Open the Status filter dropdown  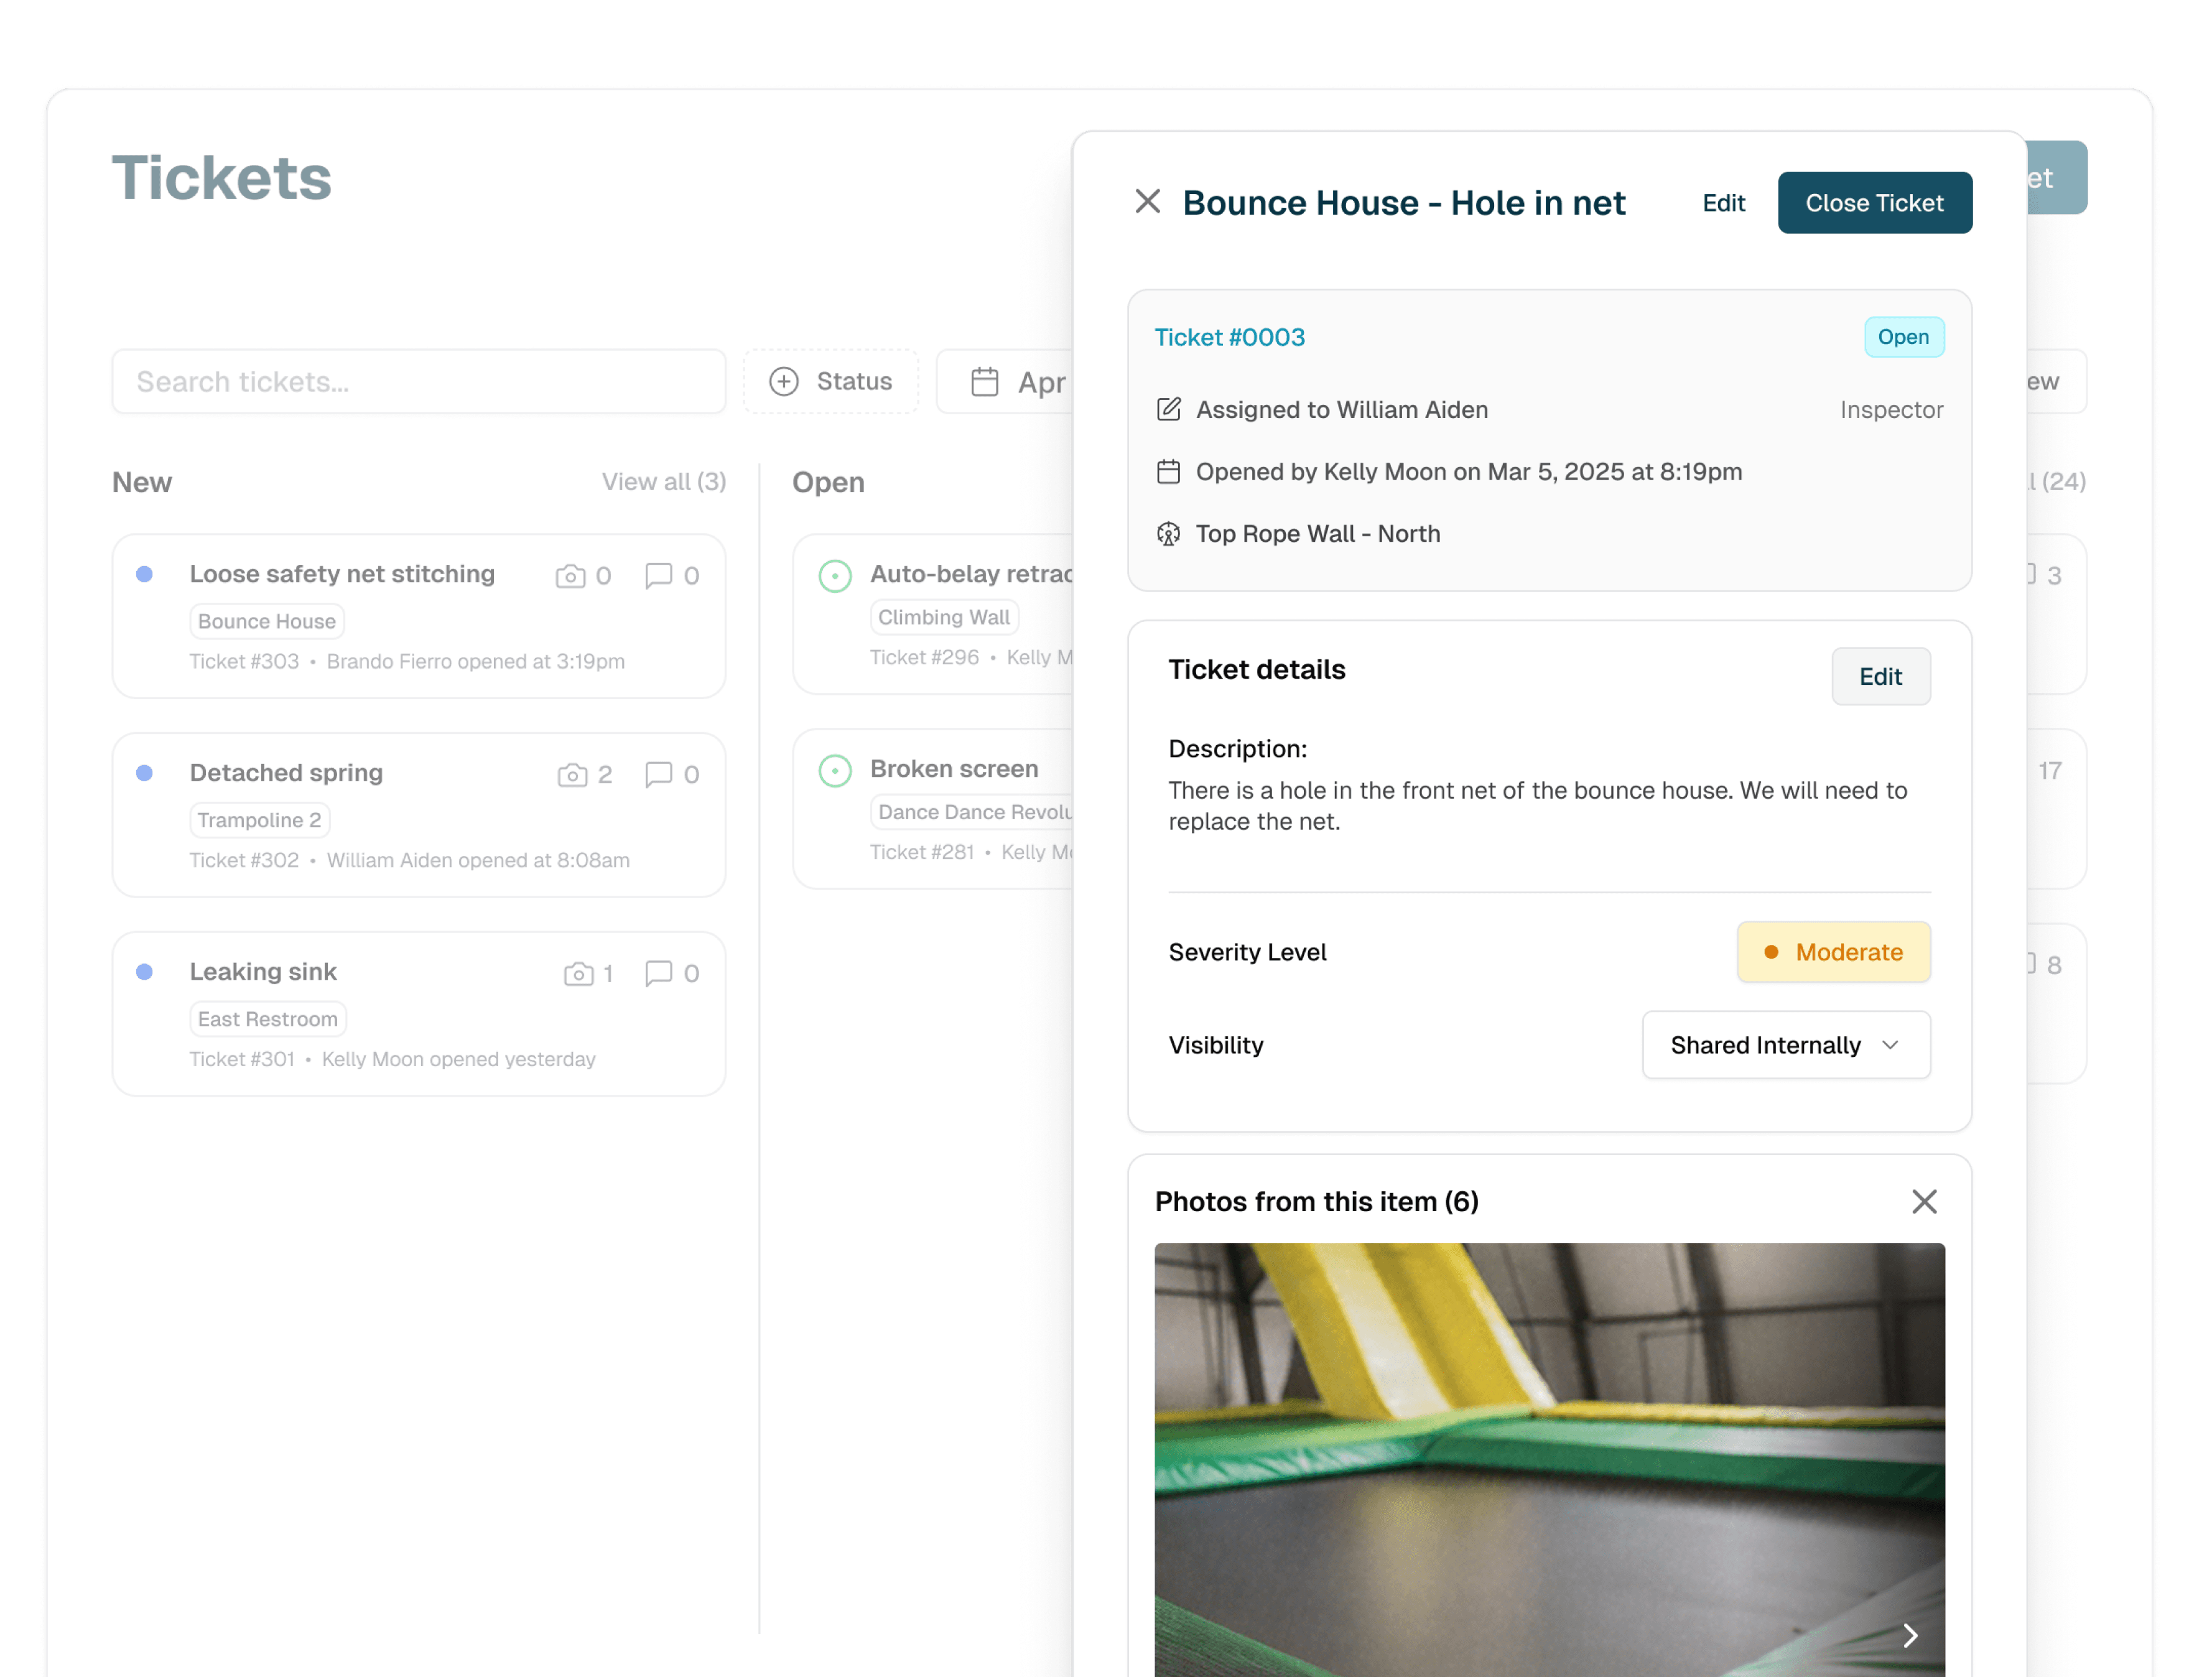(830, 381)
